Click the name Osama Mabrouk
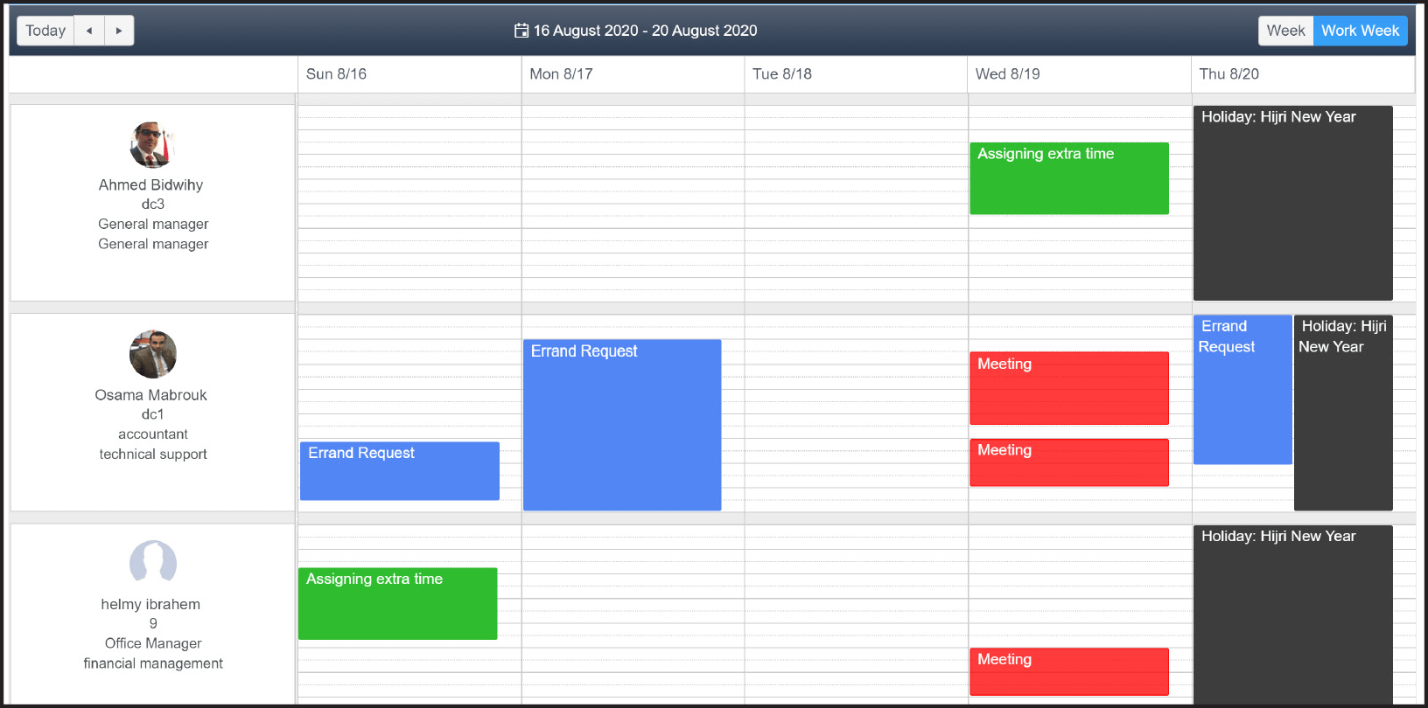The width and height of the screenshot is (1428, 708). click(150, 394)
